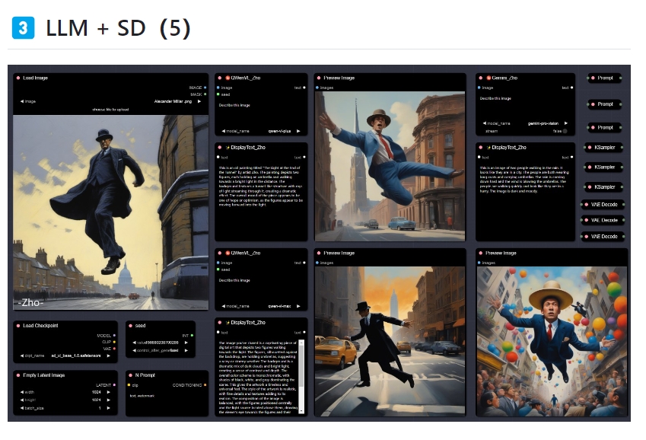Viewport: 646px width, 440px height.
Task: Click the MASK output socket on Load Image
Action: (205, 94)
